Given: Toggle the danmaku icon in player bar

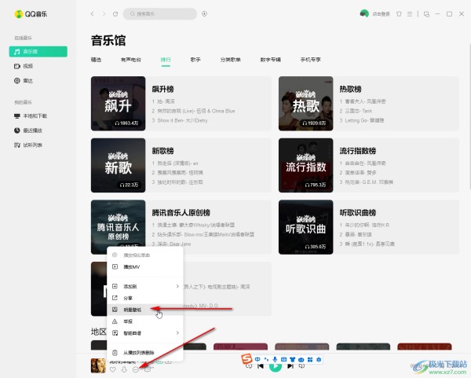Looking at the screenshot, I should pos(148,369).
